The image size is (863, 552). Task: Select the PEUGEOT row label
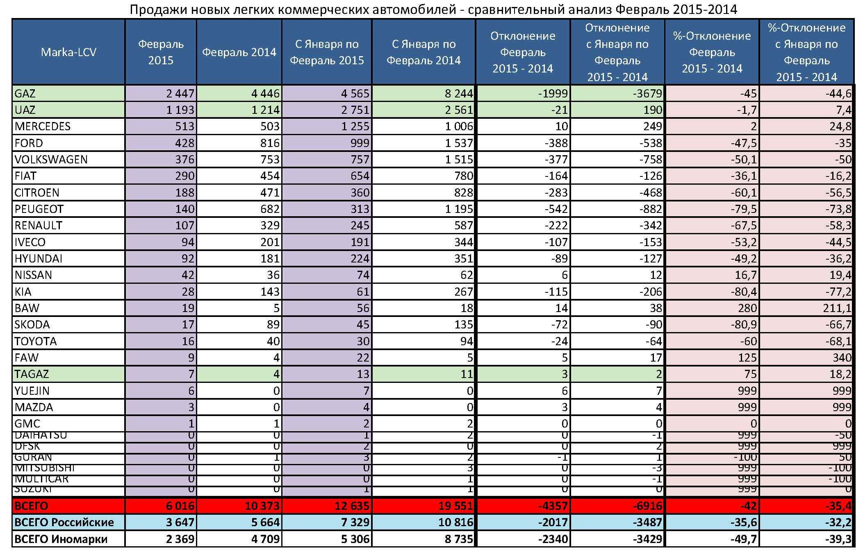68,209
